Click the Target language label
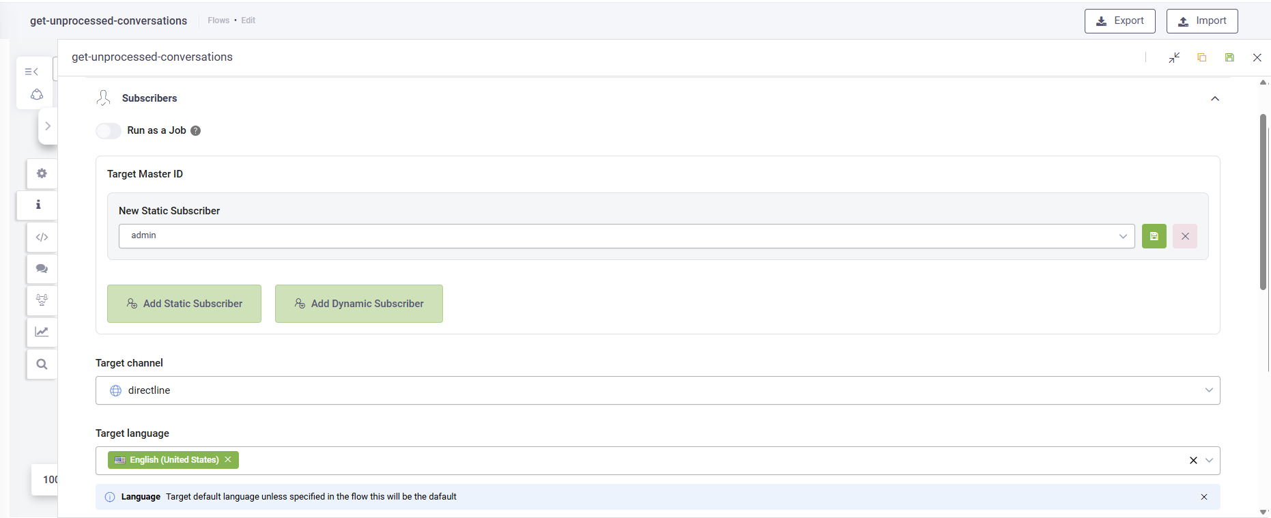Screen dimensions: 1271x518 point(132,433)
